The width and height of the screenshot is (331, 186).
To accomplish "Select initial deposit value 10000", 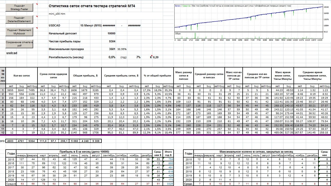I will click(111, 33).
